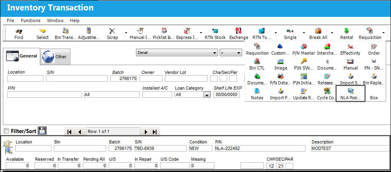Screen dimensions: 391x172
Task: Open the Customer pyramid icon
Action: (280, 46)
